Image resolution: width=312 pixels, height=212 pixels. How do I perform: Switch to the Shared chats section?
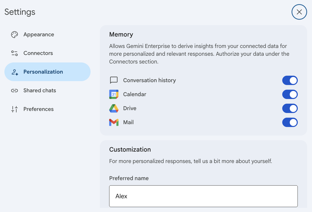click(40, 90)
